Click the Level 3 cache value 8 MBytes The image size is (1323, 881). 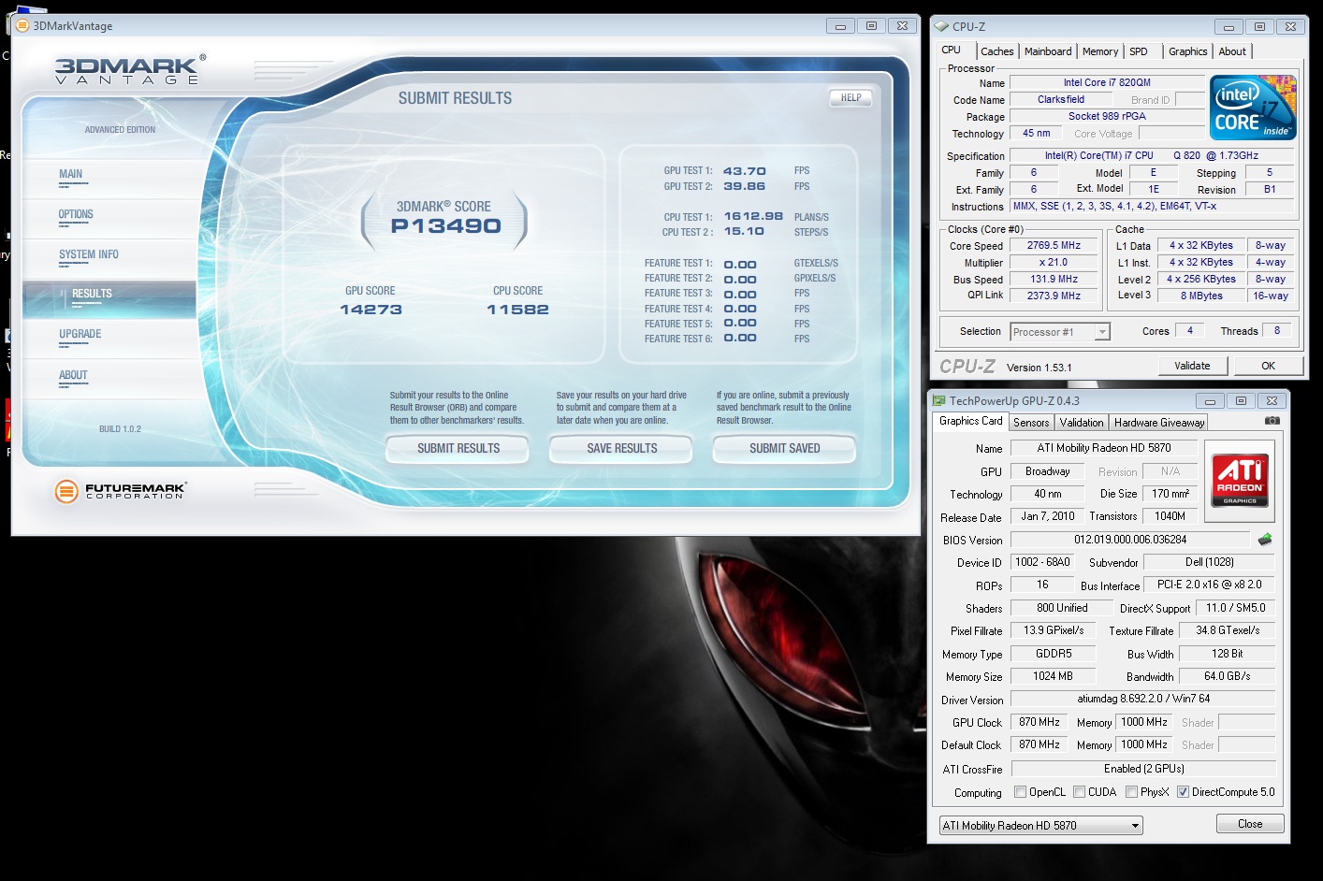click(x=1201, y=296)
